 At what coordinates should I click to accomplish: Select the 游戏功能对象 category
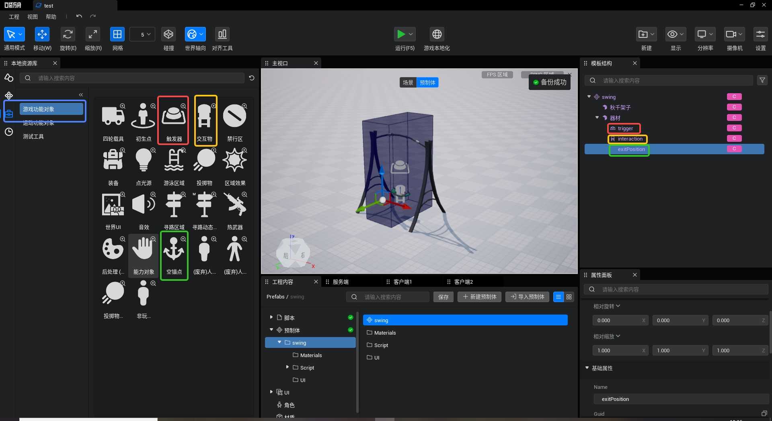coord(51,109)
